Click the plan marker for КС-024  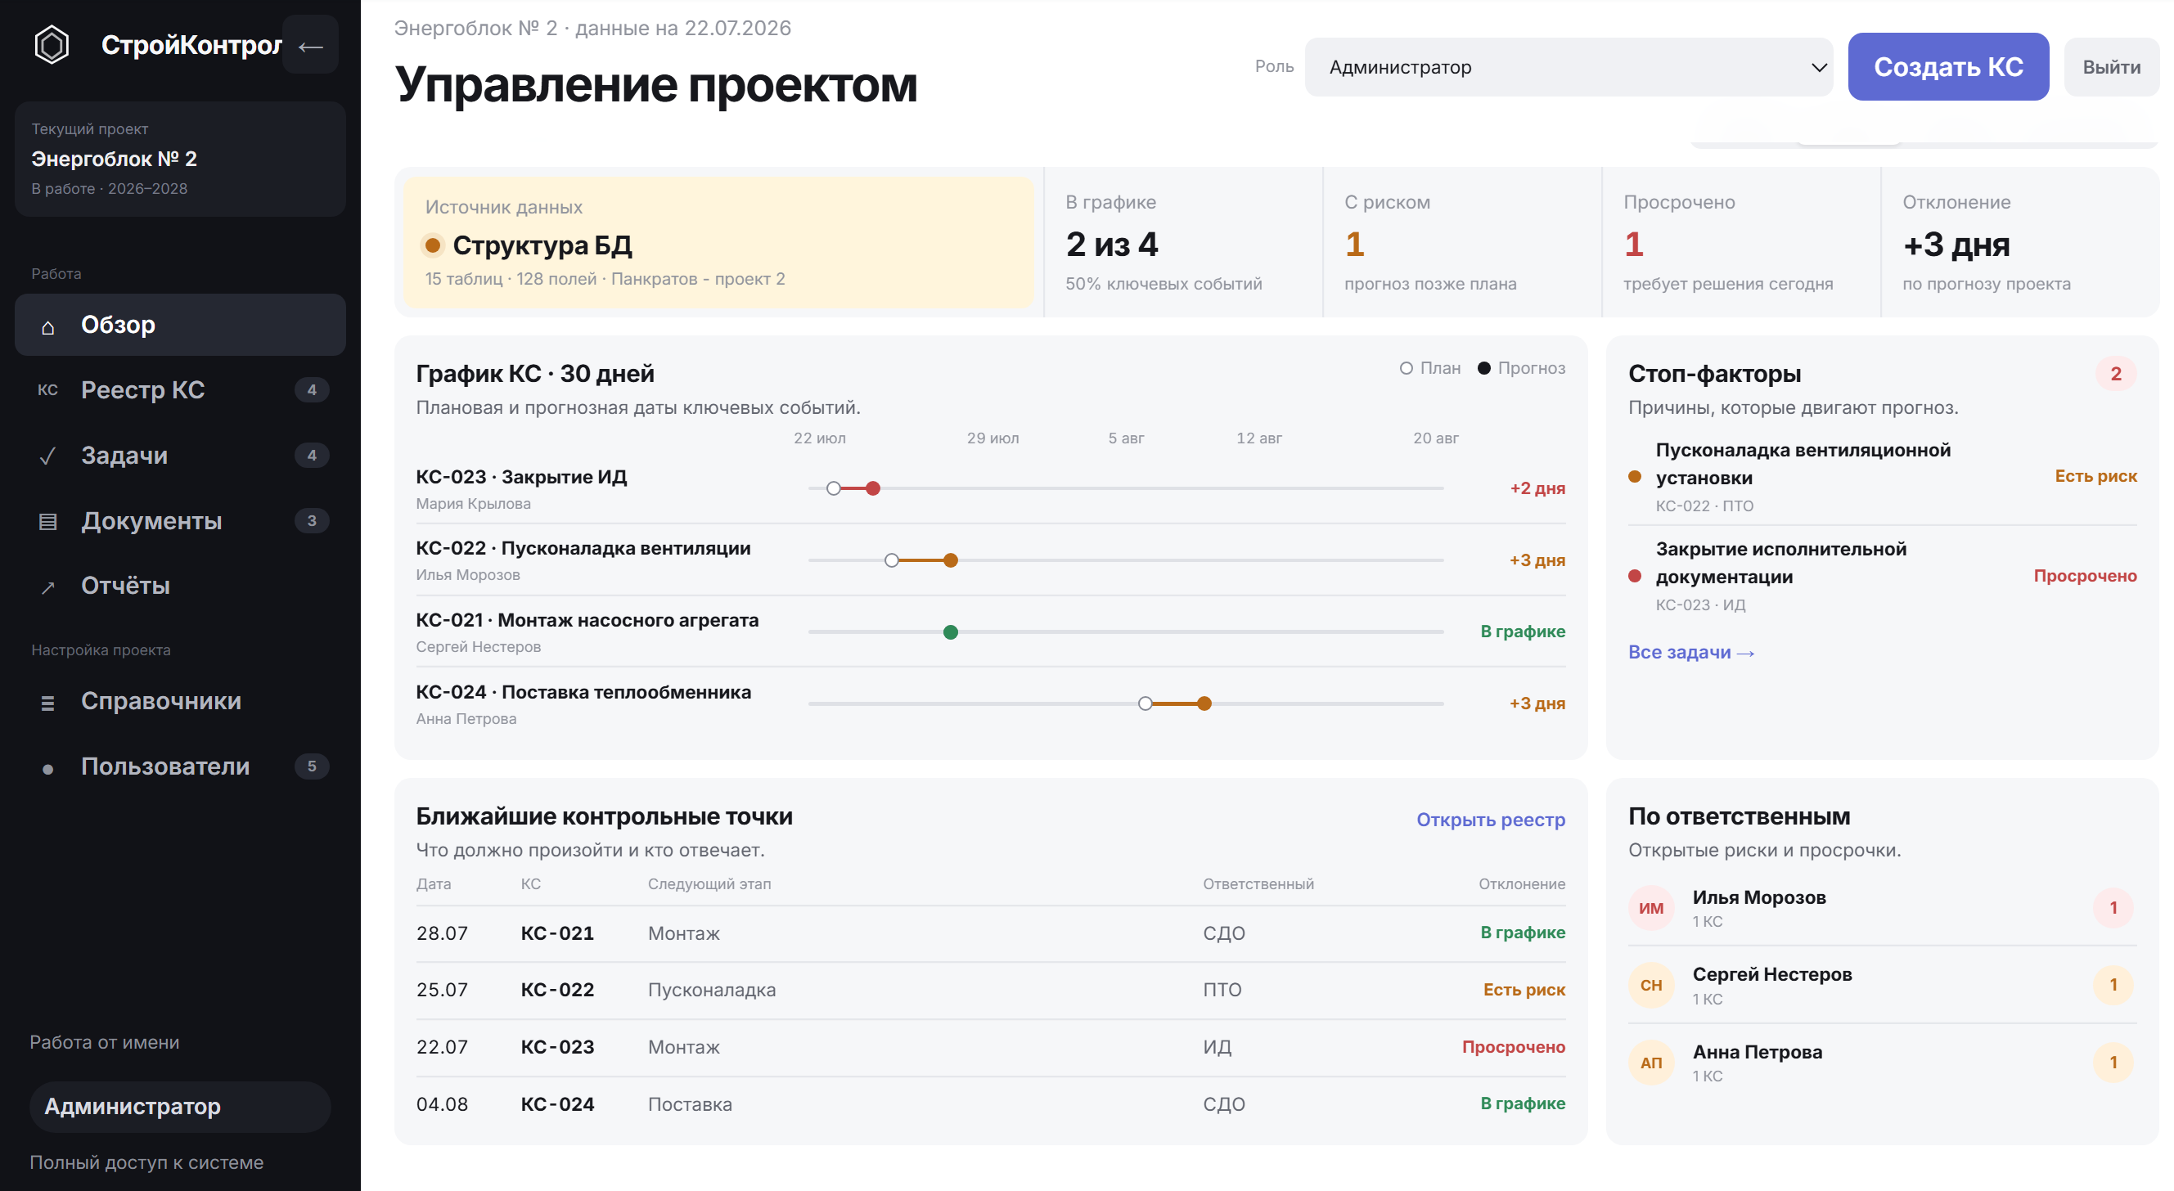tap(1146, 703)
